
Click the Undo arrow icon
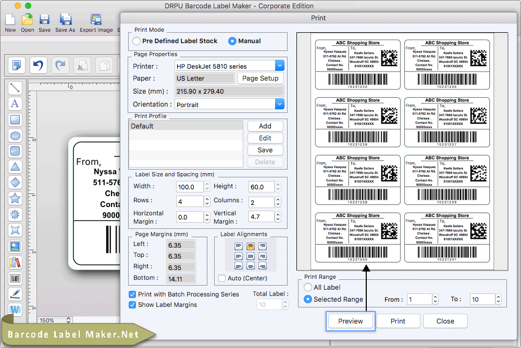tap(38, 65)
